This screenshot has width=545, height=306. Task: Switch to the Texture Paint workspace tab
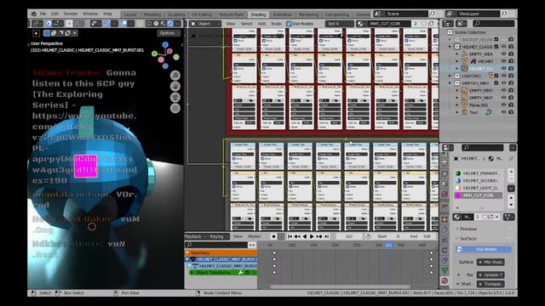pyautogui.click(x=231, y=14)
